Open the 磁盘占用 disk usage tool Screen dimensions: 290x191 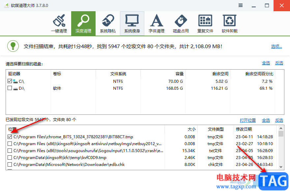[181, 23]
